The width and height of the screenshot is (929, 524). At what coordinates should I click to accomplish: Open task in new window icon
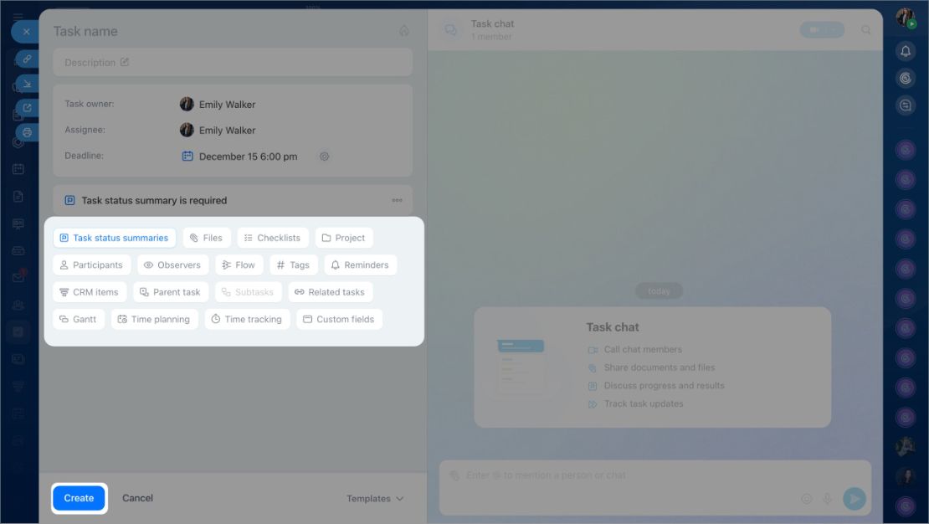click(x=28, y=107)
